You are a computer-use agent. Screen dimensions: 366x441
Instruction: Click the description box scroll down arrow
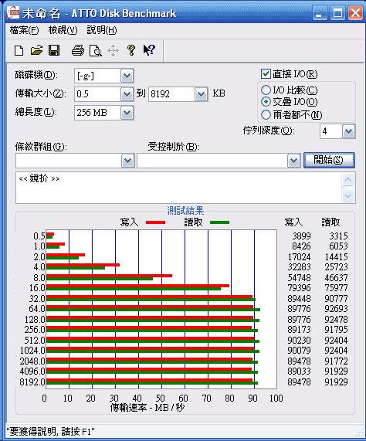click(x=348, y=195)
